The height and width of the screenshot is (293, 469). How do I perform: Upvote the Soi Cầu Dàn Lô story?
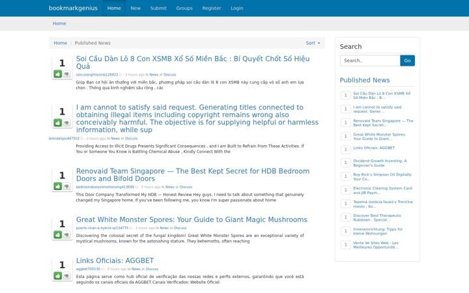(58, 74)
